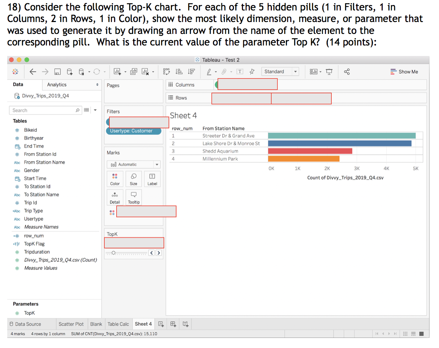Select the row_num calculated field
The height and width of the screenshot is (348, 439).
click(34, 235)
